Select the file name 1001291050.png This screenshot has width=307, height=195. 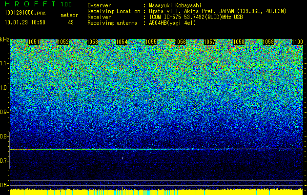click(x=25, y=13)
